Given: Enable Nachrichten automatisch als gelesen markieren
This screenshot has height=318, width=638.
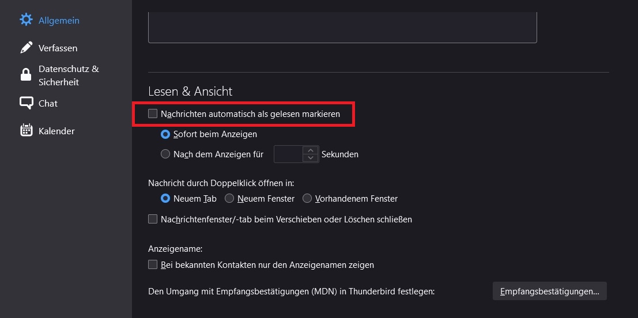Looking at the screenshot, I should (x=153, y=114).
